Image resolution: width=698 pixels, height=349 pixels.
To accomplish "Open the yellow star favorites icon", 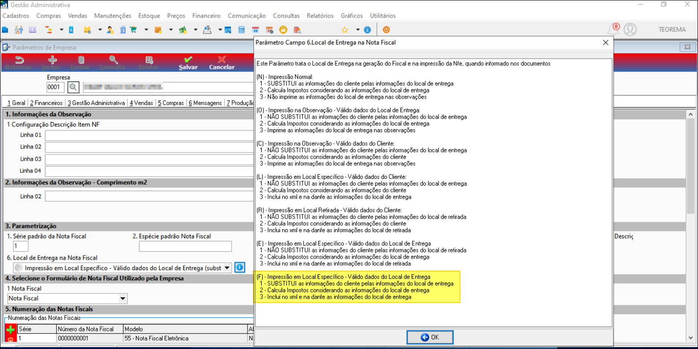I will tap(345, 30).
